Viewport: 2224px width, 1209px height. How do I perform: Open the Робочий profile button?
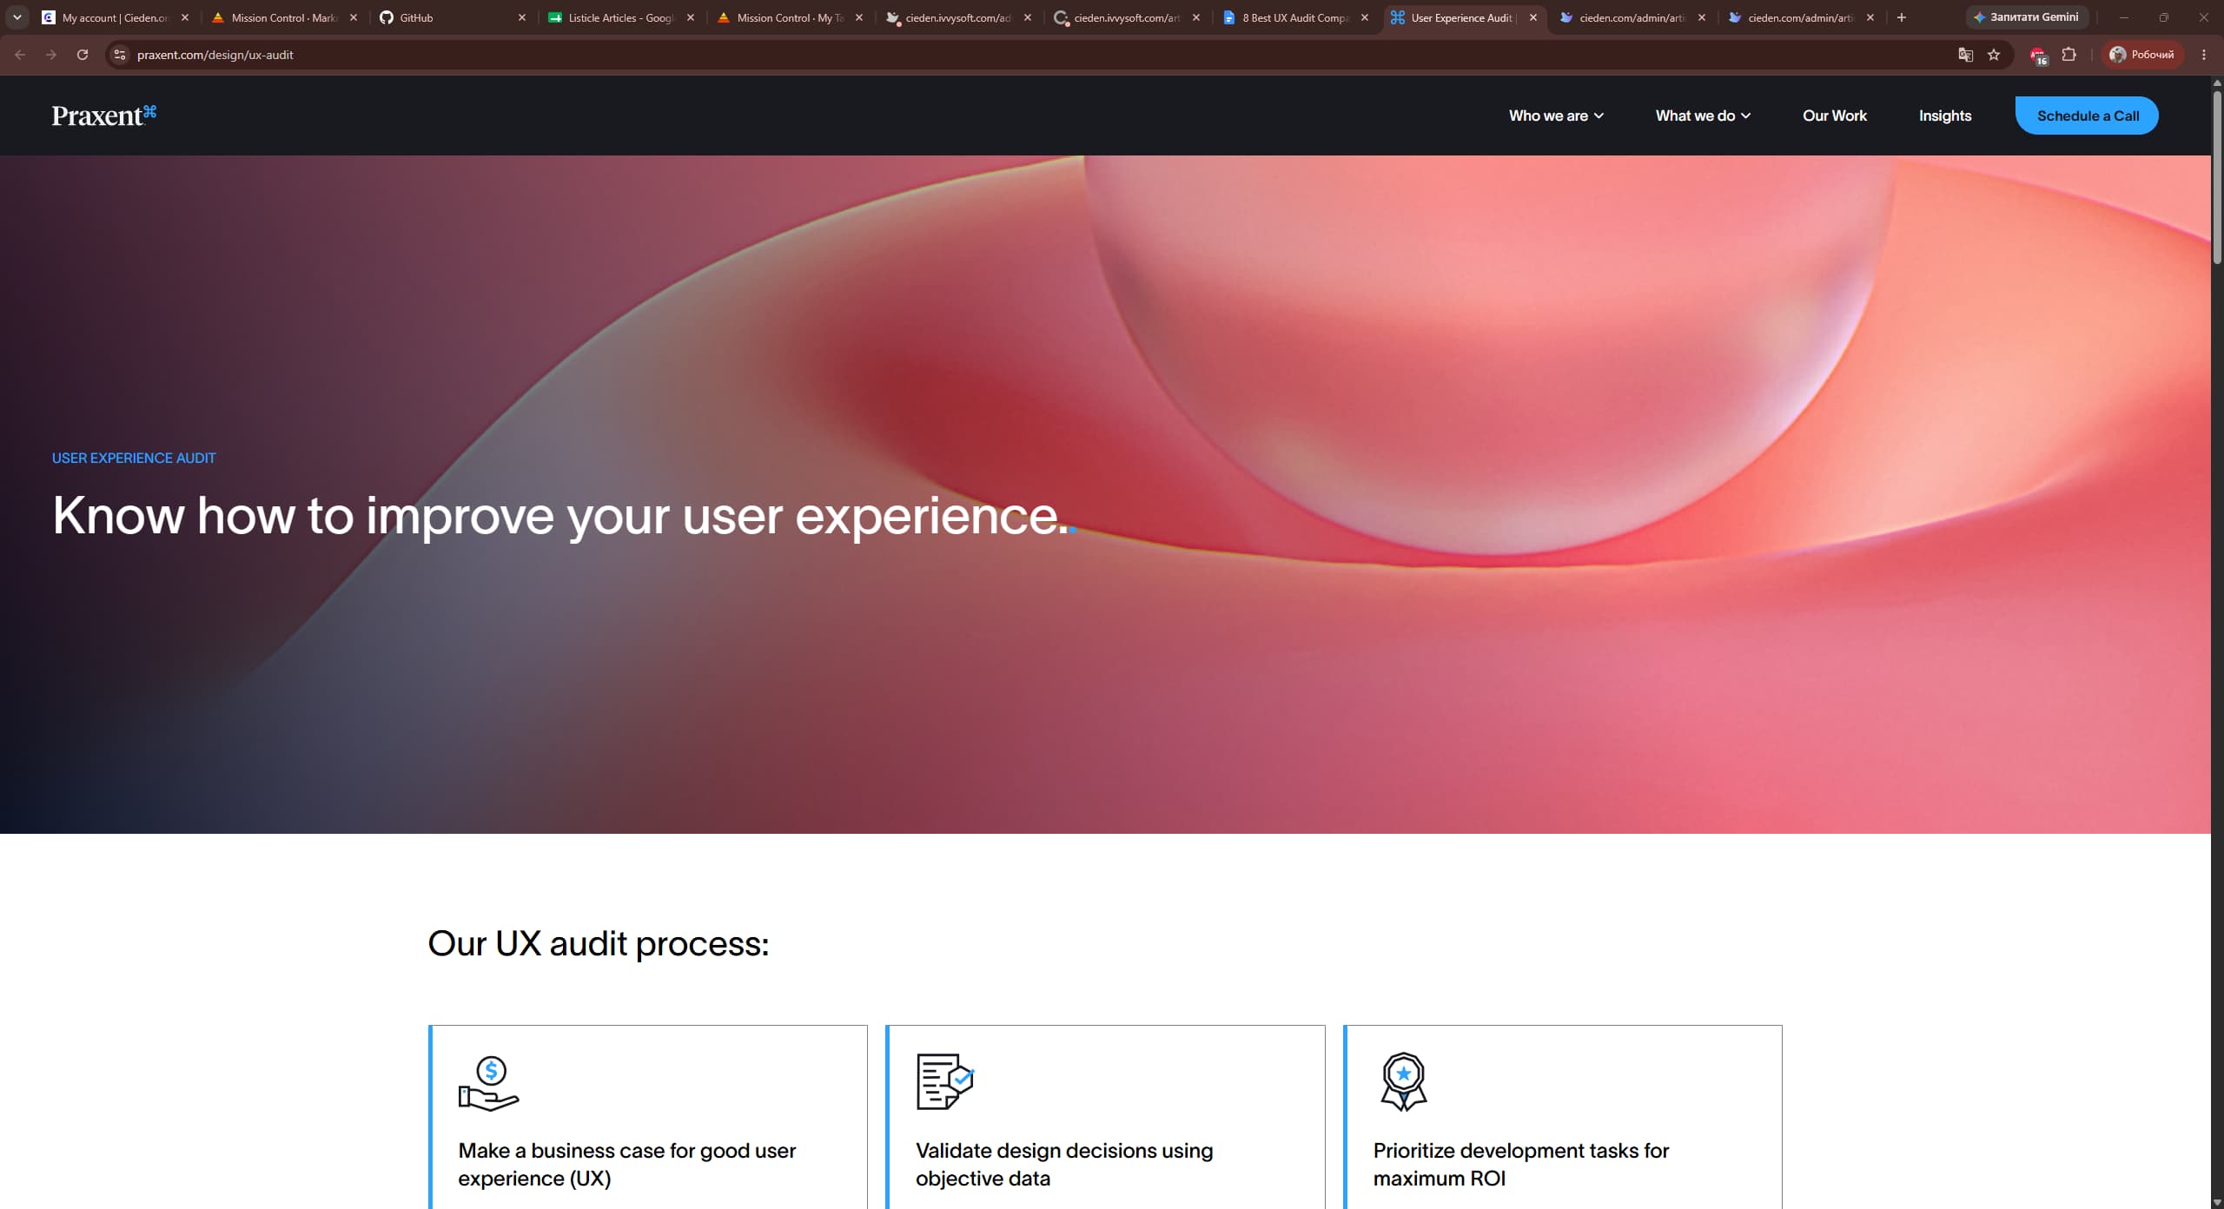(x=2142, y=55)
